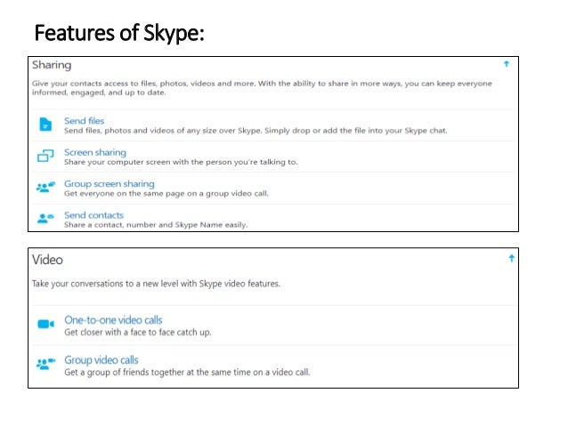Image resolution: width=568 pixels, height=426 pixels.
Task: Click the "Features of Skype:" slide title
Action: [x=118, y=34]
